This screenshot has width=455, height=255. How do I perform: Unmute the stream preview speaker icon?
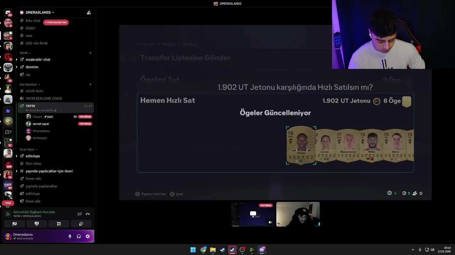click(270, 222)
